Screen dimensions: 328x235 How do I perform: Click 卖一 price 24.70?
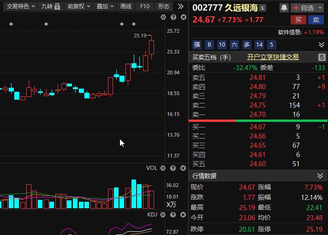tap(257, 114)
